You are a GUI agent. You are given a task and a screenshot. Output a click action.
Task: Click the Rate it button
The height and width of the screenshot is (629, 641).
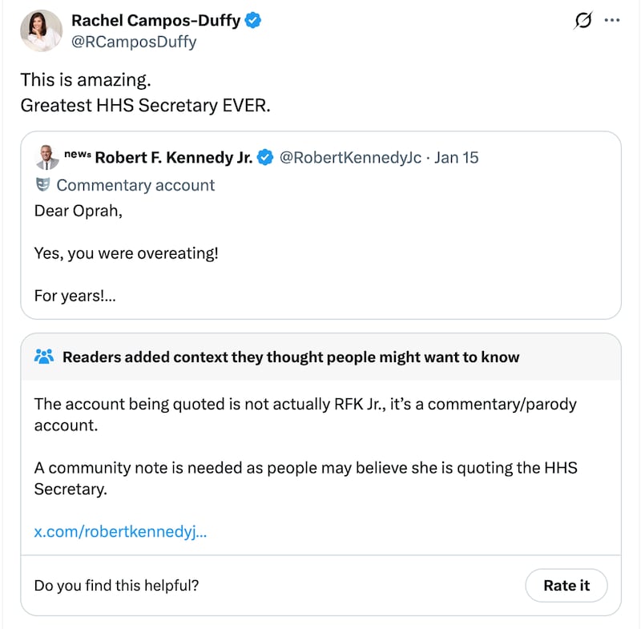(566, 586)
